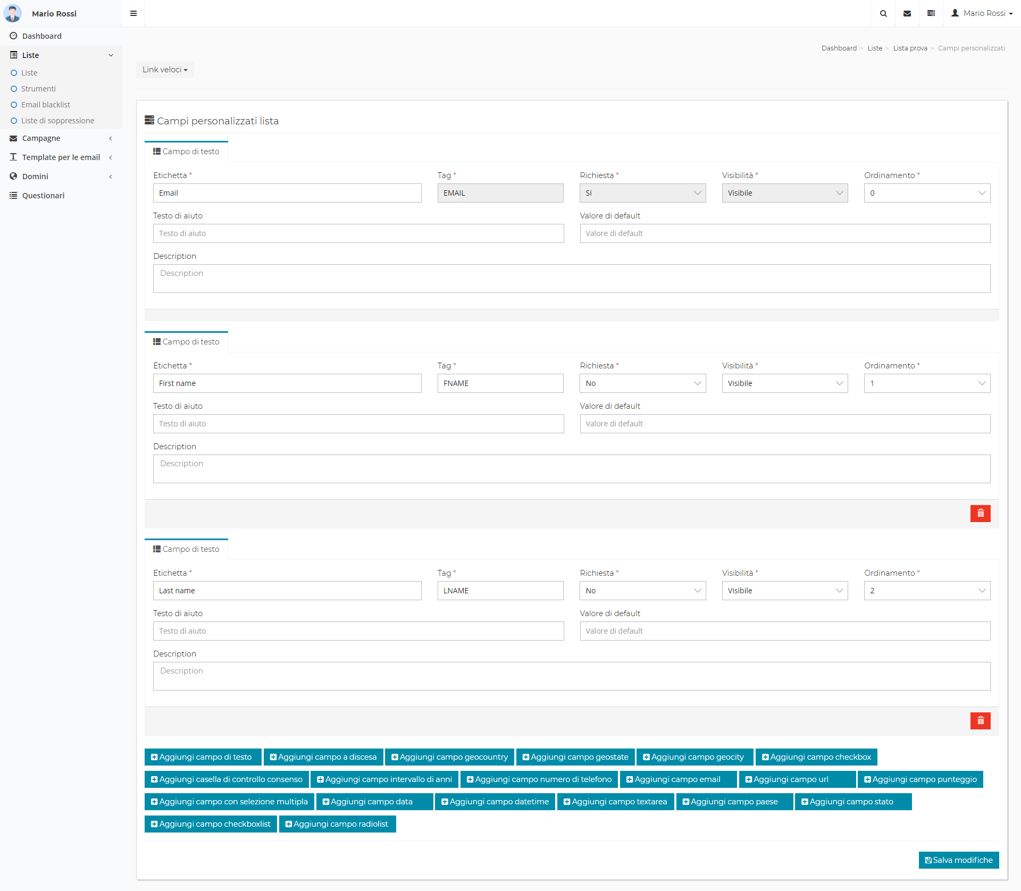Click Mario Rossi avatar in sidebar
1021x891 pixels.
(13, 13)
